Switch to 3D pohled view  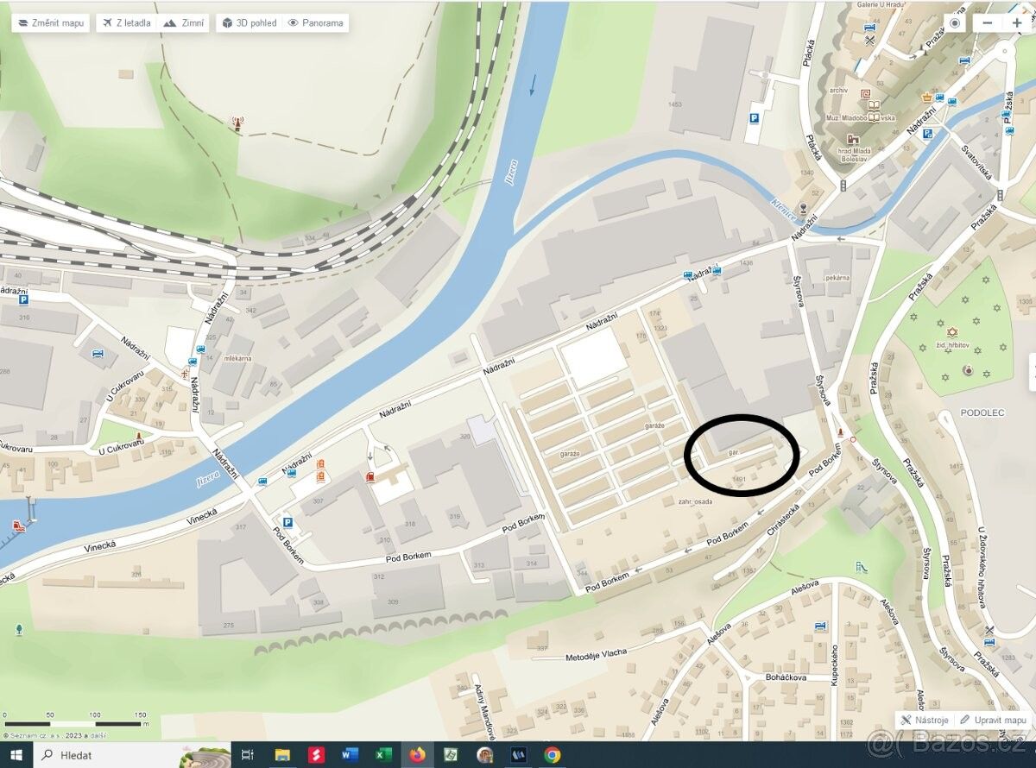[x=250, y=23]
